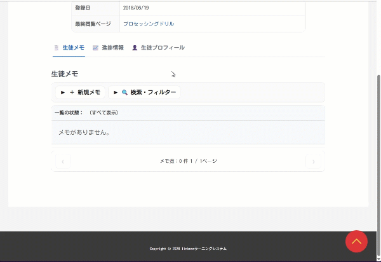This screenshot has width=381, height=262.
Task: Click the magnifier icon for 検索・フィルター
Action: pyautogui.click(x=124, y=92)
